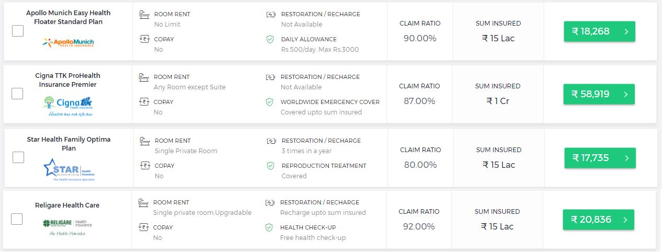
Task: Click the Cigna TTK Health Insurance logo
Action: tap(68, 105)
